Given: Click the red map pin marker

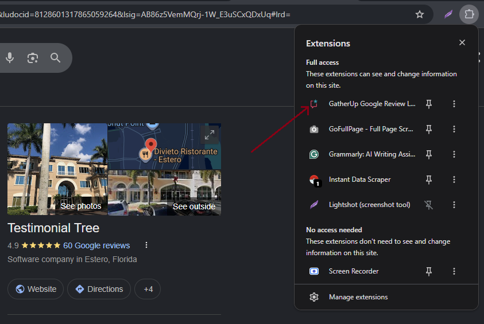Looking at the screenshot, I should click(150, 145).
